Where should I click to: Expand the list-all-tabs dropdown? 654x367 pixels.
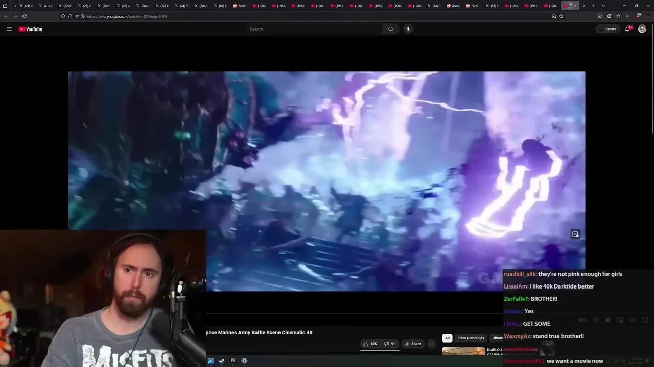tap(603, 6)
